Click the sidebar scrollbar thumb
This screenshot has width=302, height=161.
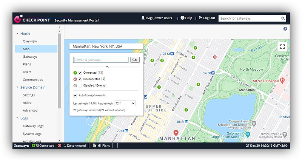pos(60,71)
